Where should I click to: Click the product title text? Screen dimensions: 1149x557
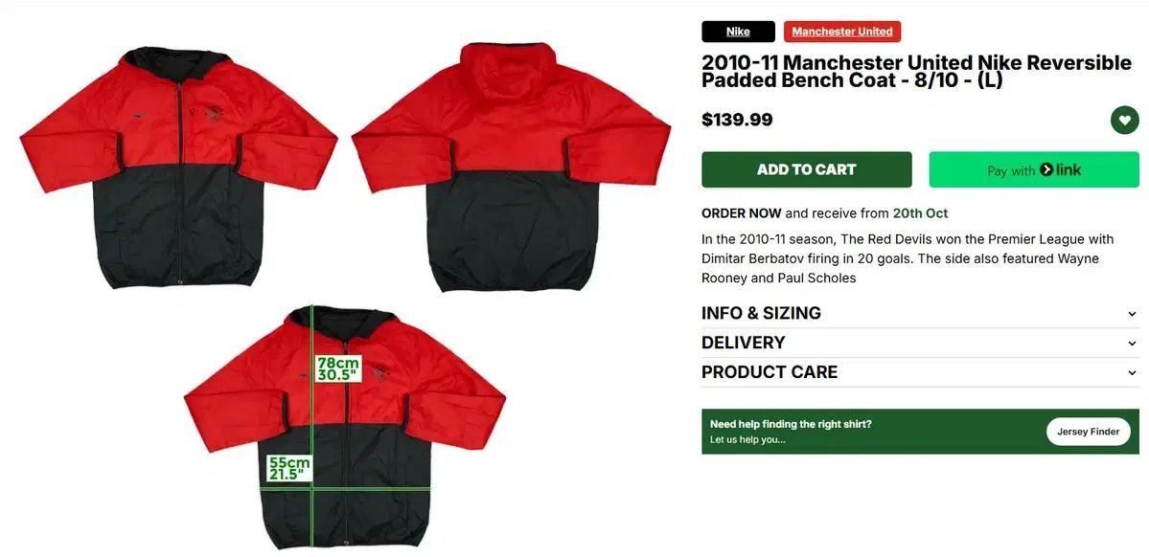916,72
